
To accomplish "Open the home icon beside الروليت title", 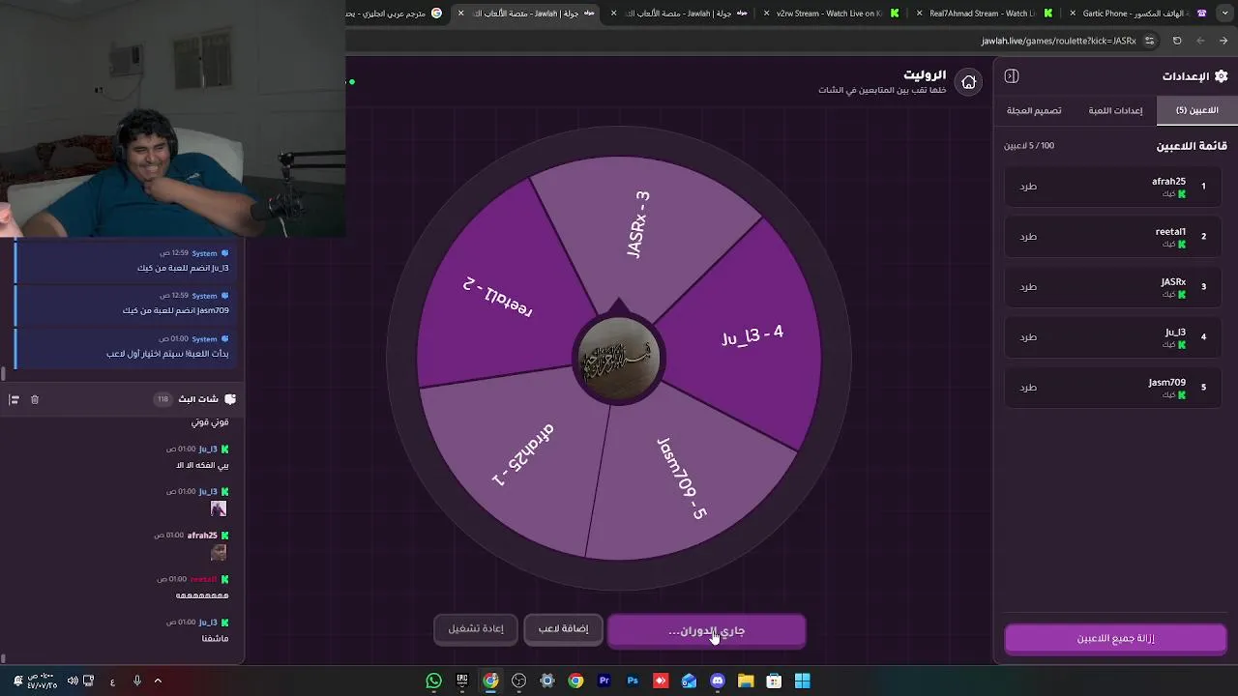I will coord(968,82).
